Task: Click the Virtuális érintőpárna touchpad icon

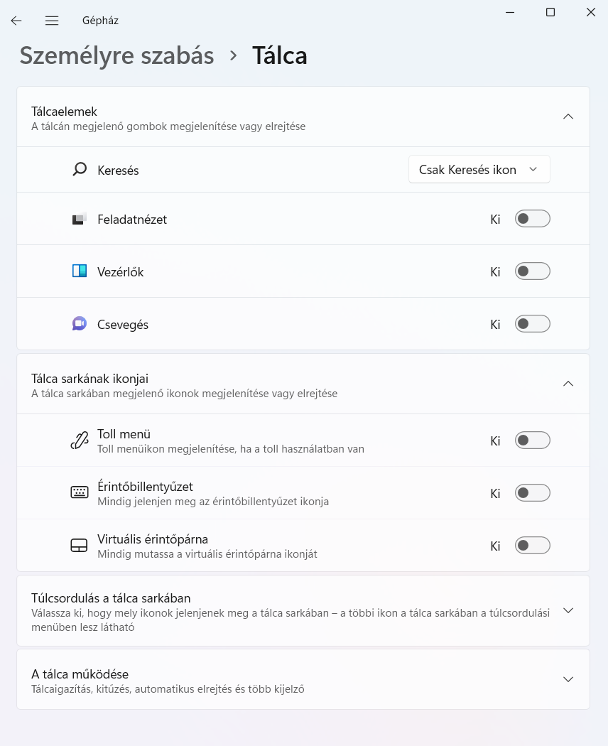Action: coord(80,545)
